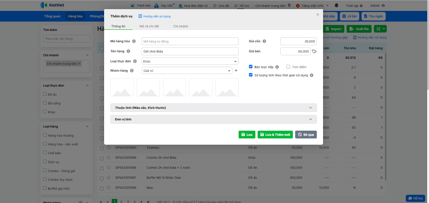Open the Loại thực đơn dropdown
Viewport: 429px width, 203px height.
point(190,61)
